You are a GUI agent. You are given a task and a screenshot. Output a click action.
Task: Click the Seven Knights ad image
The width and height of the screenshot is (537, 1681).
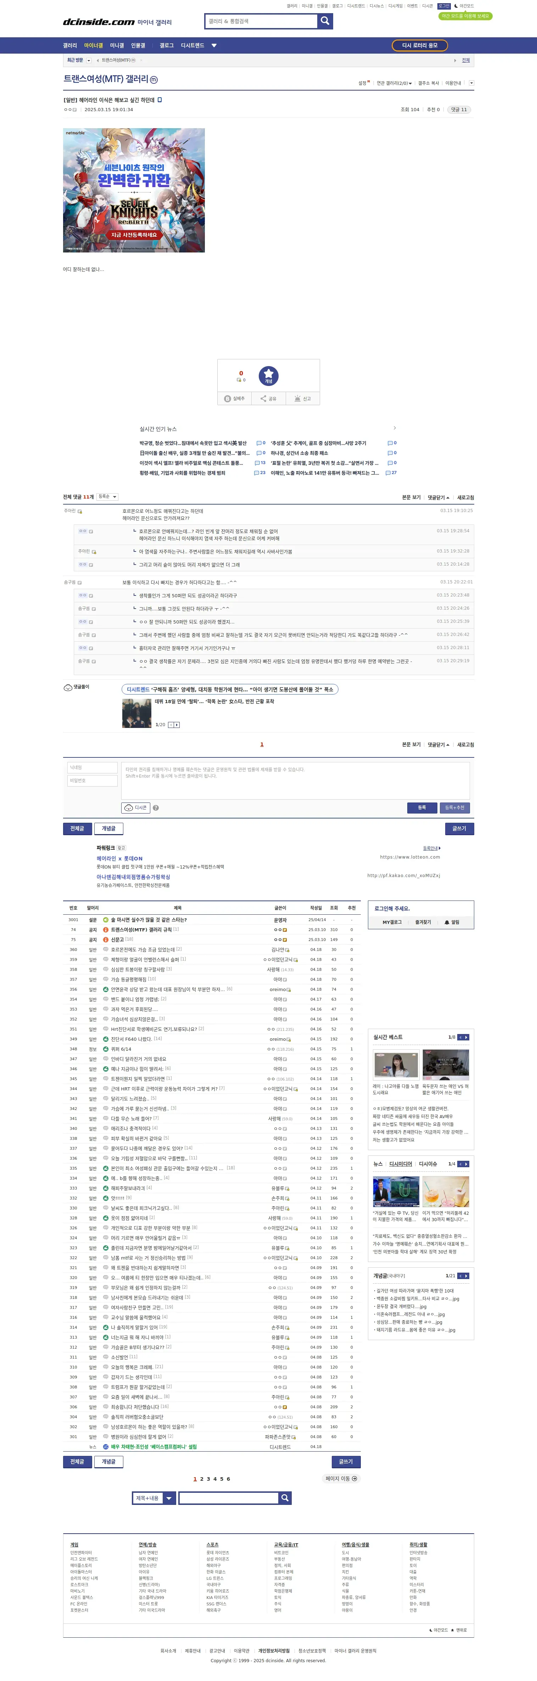tap(134, 190)
